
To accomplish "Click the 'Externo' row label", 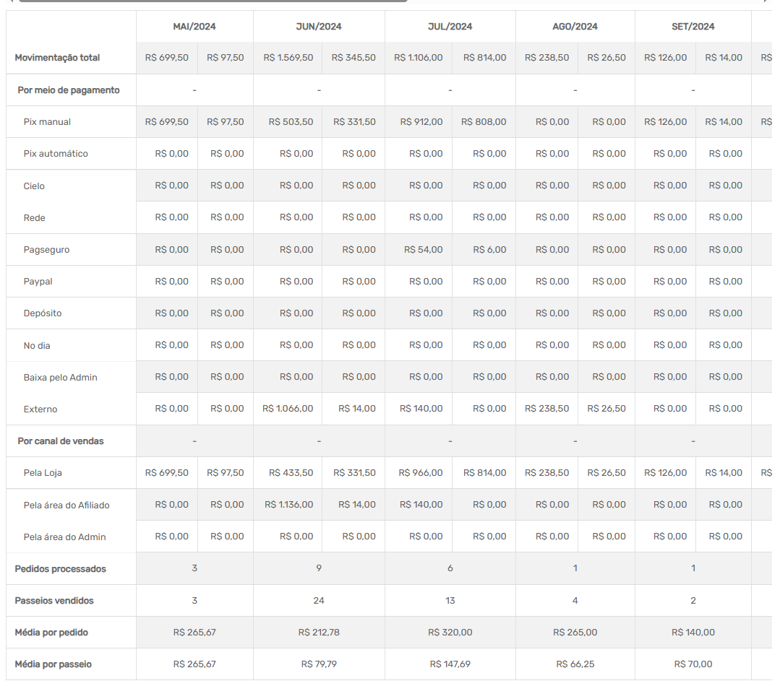I will pos(40,409).
